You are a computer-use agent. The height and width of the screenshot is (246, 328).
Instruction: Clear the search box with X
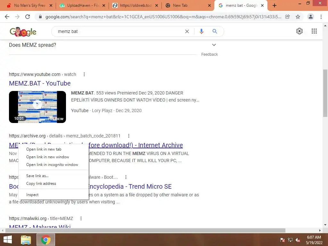tap(187, 31)
